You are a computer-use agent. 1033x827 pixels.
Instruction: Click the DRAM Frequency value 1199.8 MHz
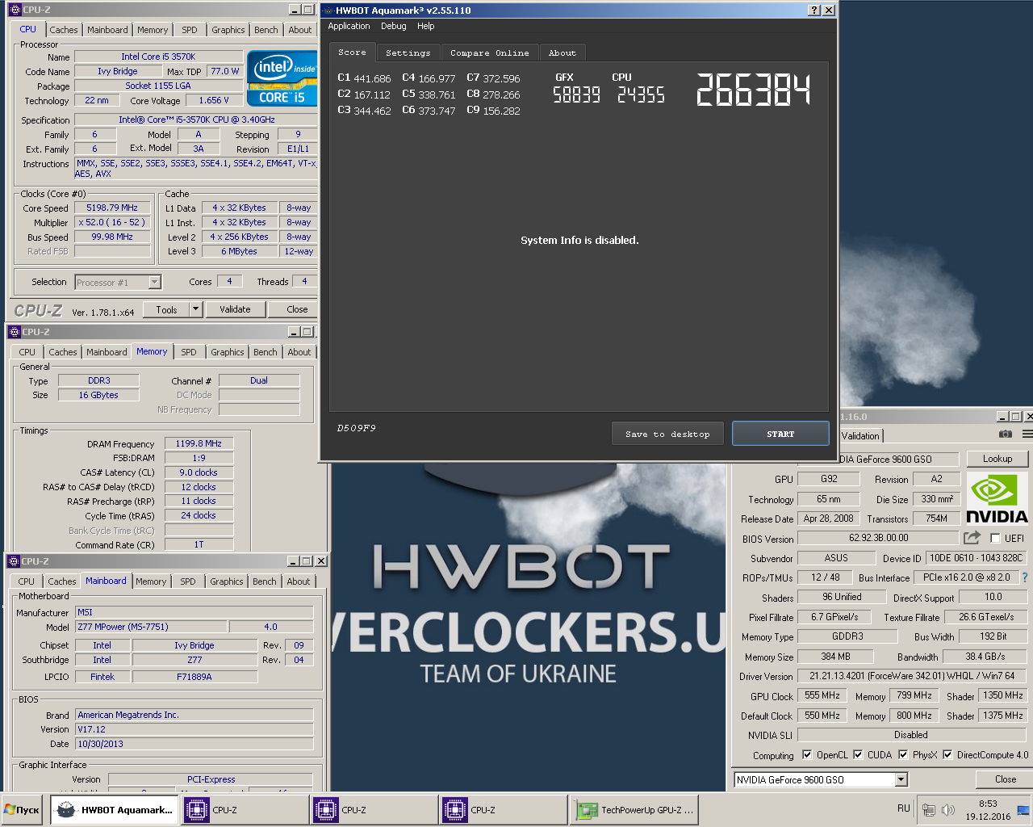coord(199,443)
